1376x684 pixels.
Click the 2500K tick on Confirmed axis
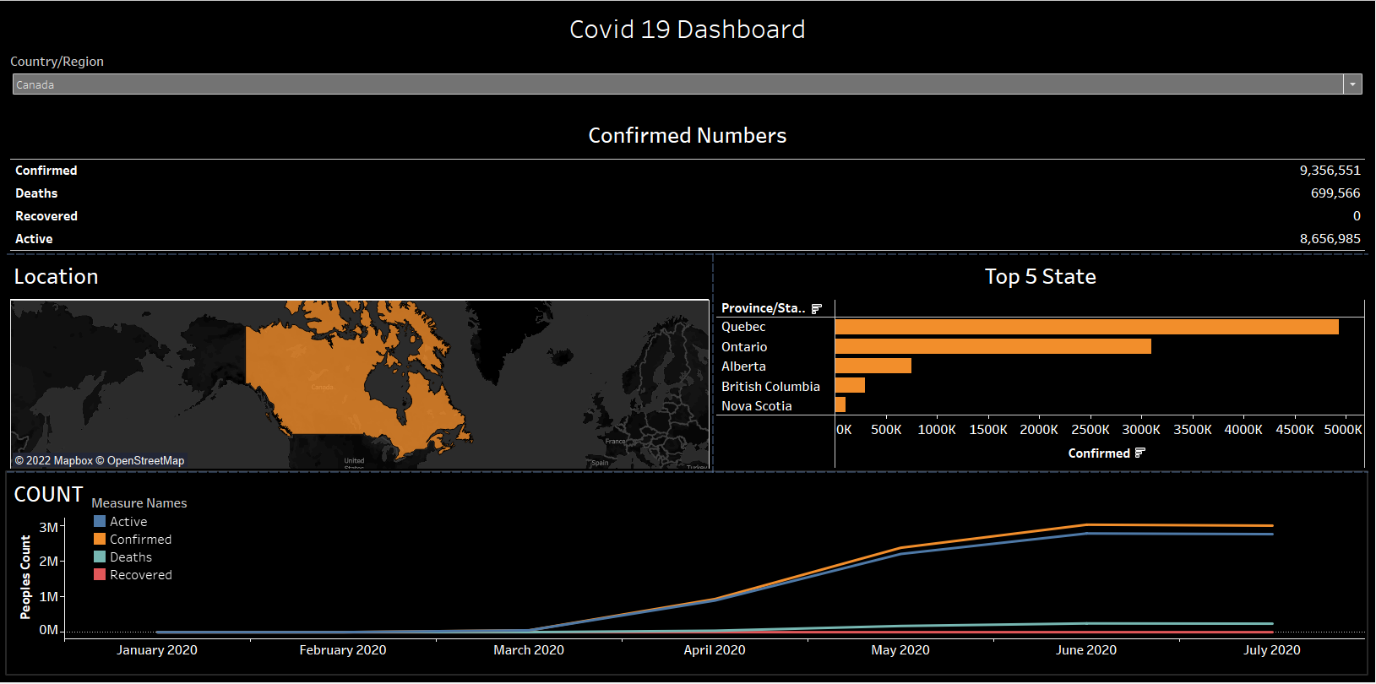click(x=1090, y=430)
